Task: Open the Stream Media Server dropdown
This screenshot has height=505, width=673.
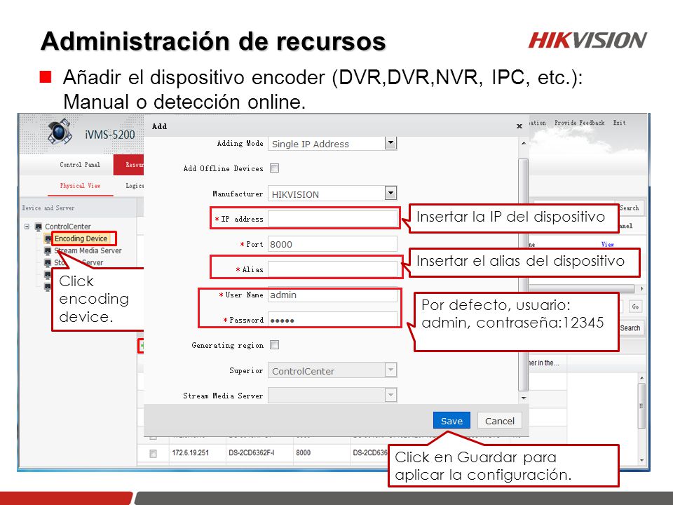Action: [x=390, y=395]
